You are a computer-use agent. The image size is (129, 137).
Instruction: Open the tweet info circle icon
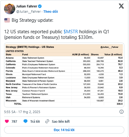point(122,112)
